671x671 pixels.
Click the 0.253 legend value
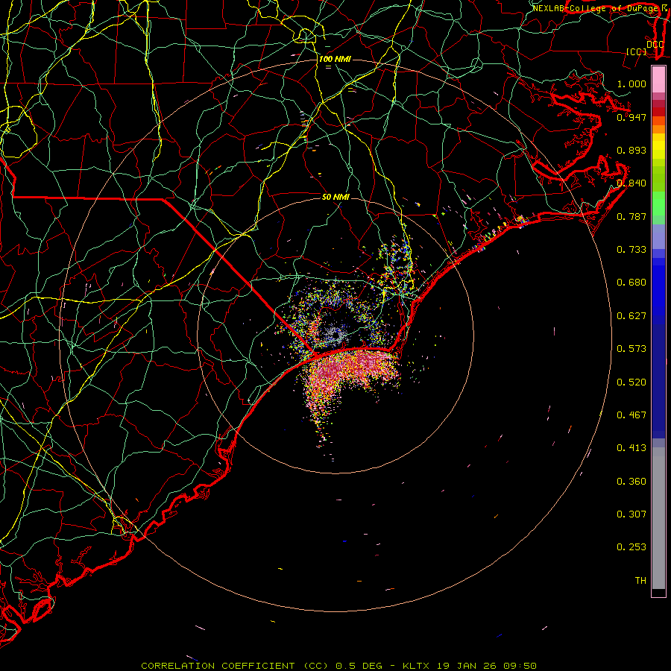click(x=631, y=547)
